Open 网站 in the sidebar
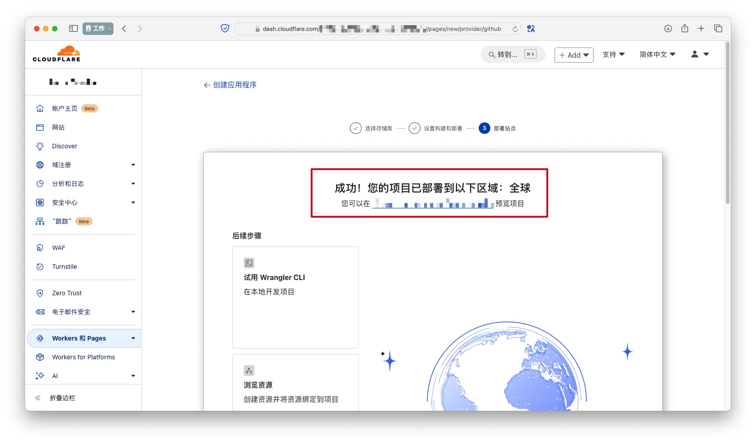 pyautogui.click(x=58, y=127)
